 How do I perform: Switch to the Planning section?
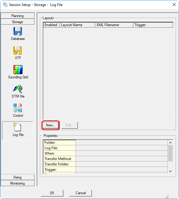pos(17,16)
